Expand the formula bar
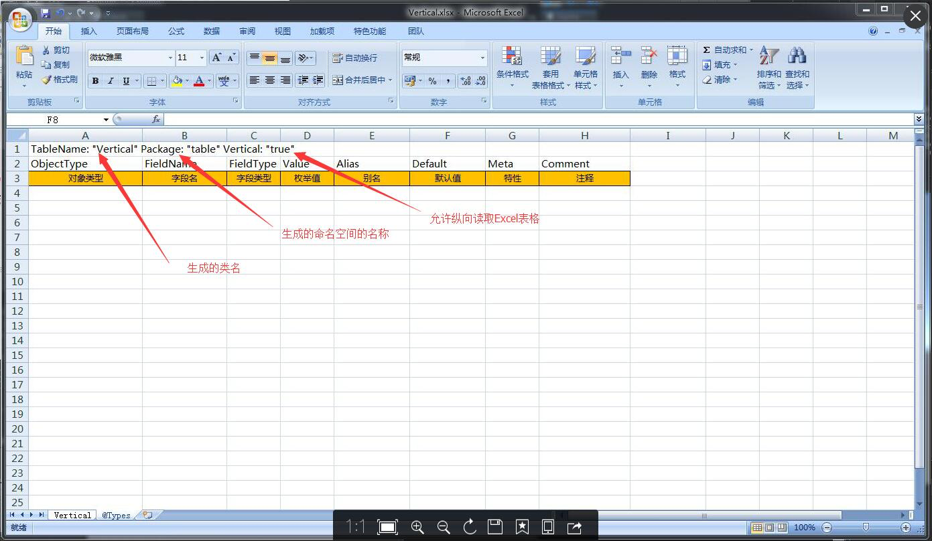932x541 pixels. (x=919, y=119)
